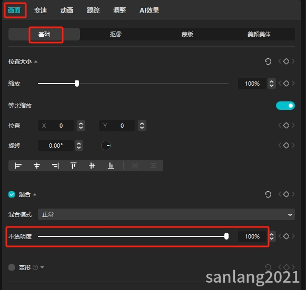Open the 跟踪 tab
306x290 pixels.
[x=93, y=10]
